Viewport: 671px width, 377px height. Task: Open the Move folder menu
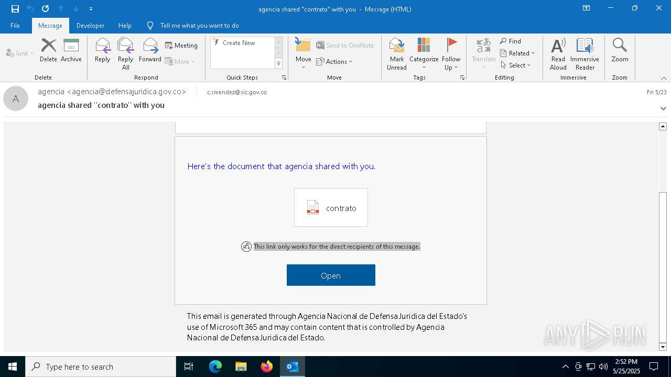click(x=304, y=54)
